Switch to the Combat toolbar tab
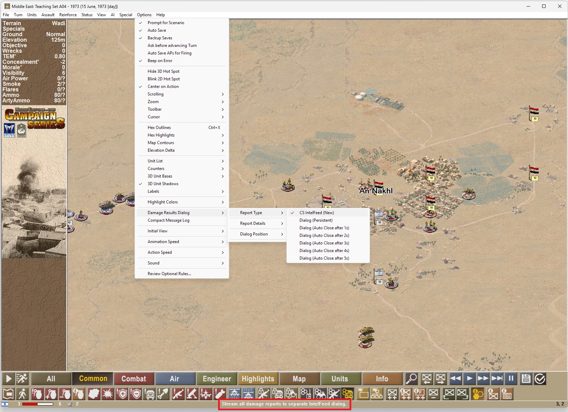Viewport: 568px width, 412px height. pos(134,379)
